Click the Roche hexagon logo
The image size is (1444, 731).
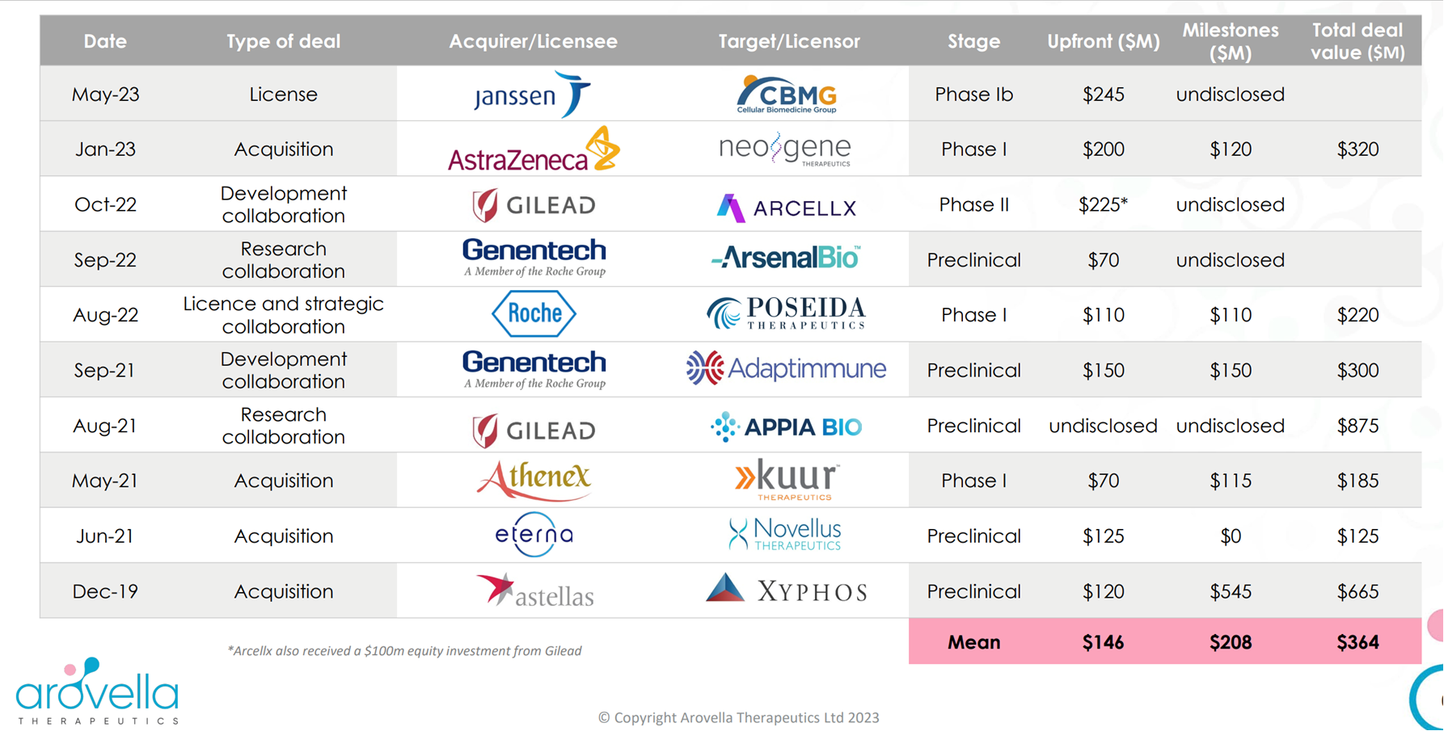[534, 313]
